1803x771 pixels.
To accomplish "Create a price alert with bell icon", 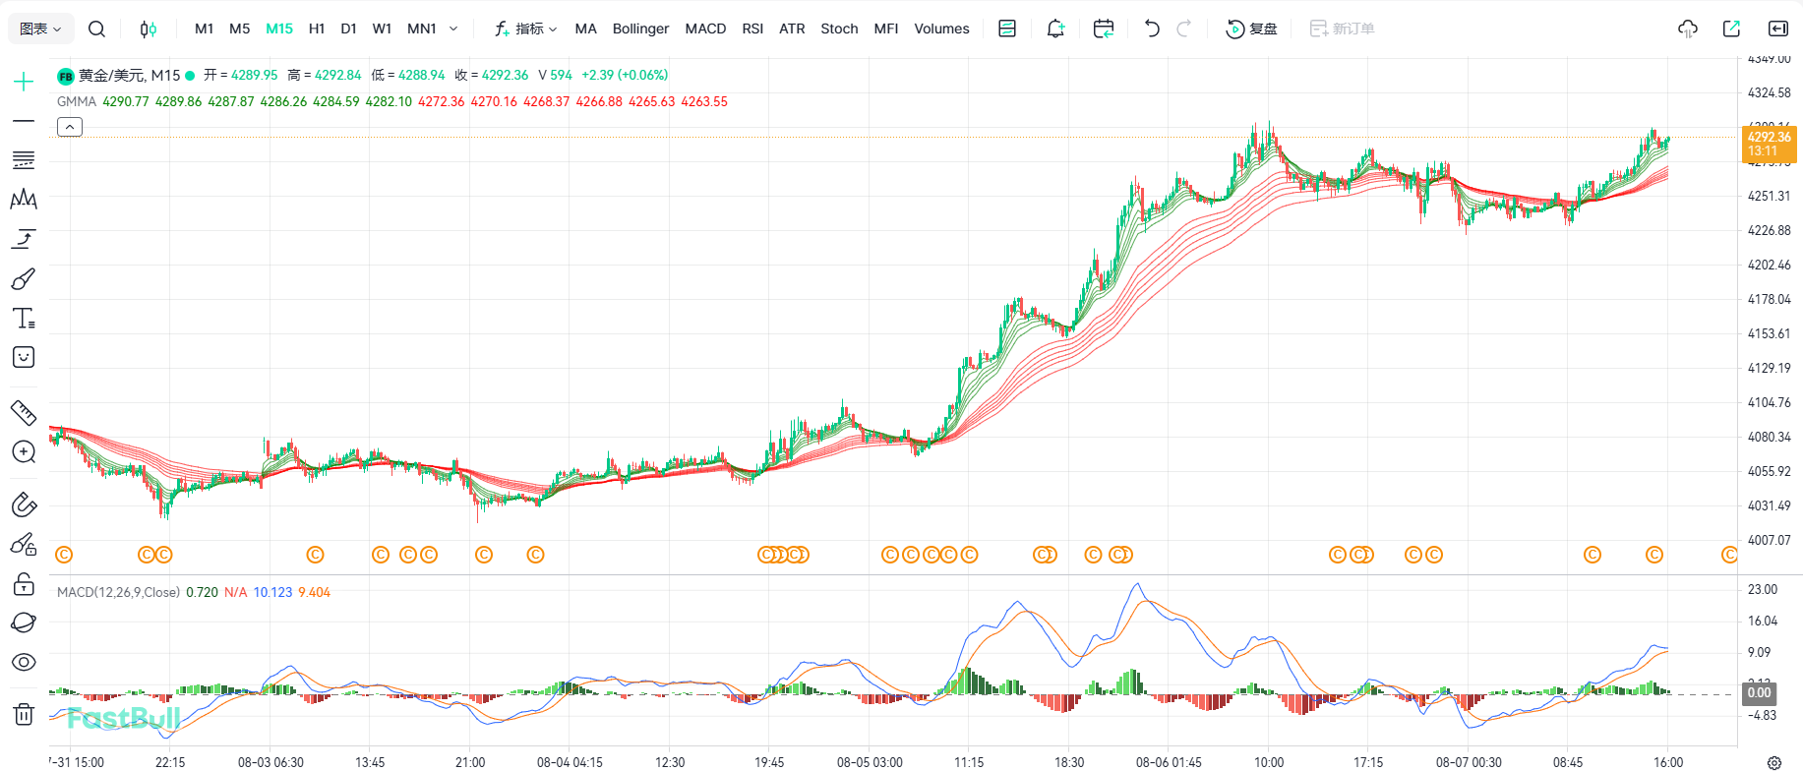I will [x=1055, y=29].
